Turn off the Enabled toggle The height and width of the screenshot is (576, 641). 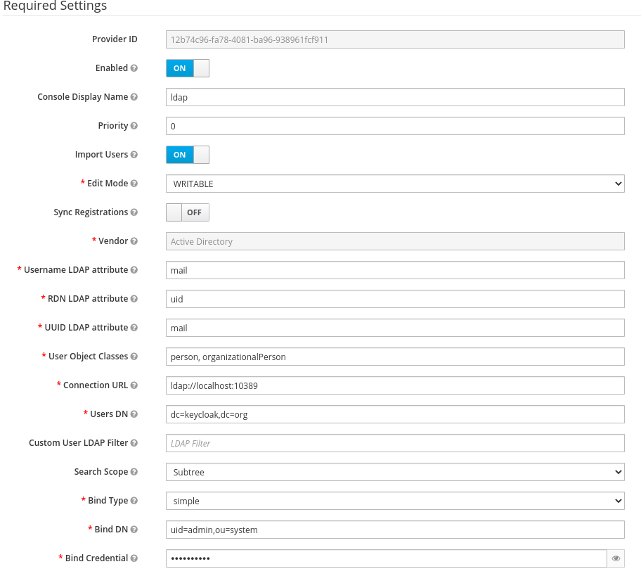pyautogui.click(x=186, y=68)
